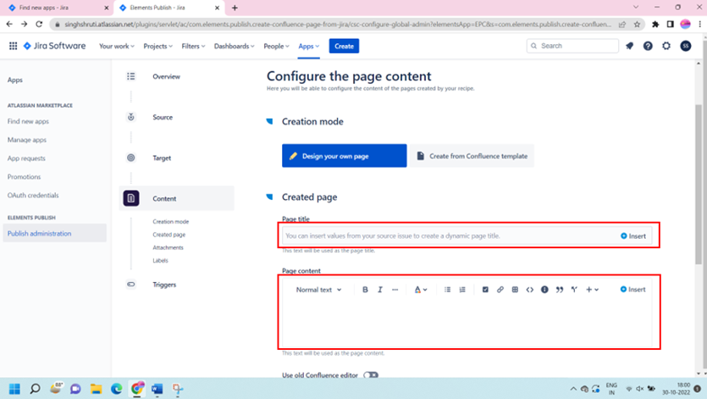
Task: Open Promotions in sidebar
Action: tap(24, 177)
